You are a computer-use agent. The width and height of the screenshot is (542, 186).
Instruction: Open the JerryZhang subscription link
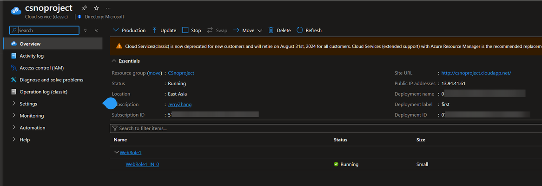(x=179, y=104)
